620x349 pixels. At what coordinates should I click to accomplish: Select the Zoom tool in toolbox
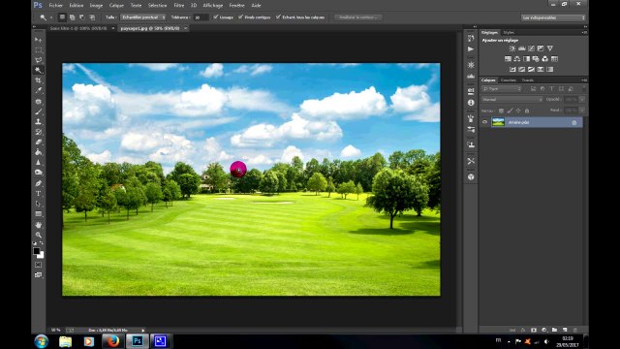(39, 235)
